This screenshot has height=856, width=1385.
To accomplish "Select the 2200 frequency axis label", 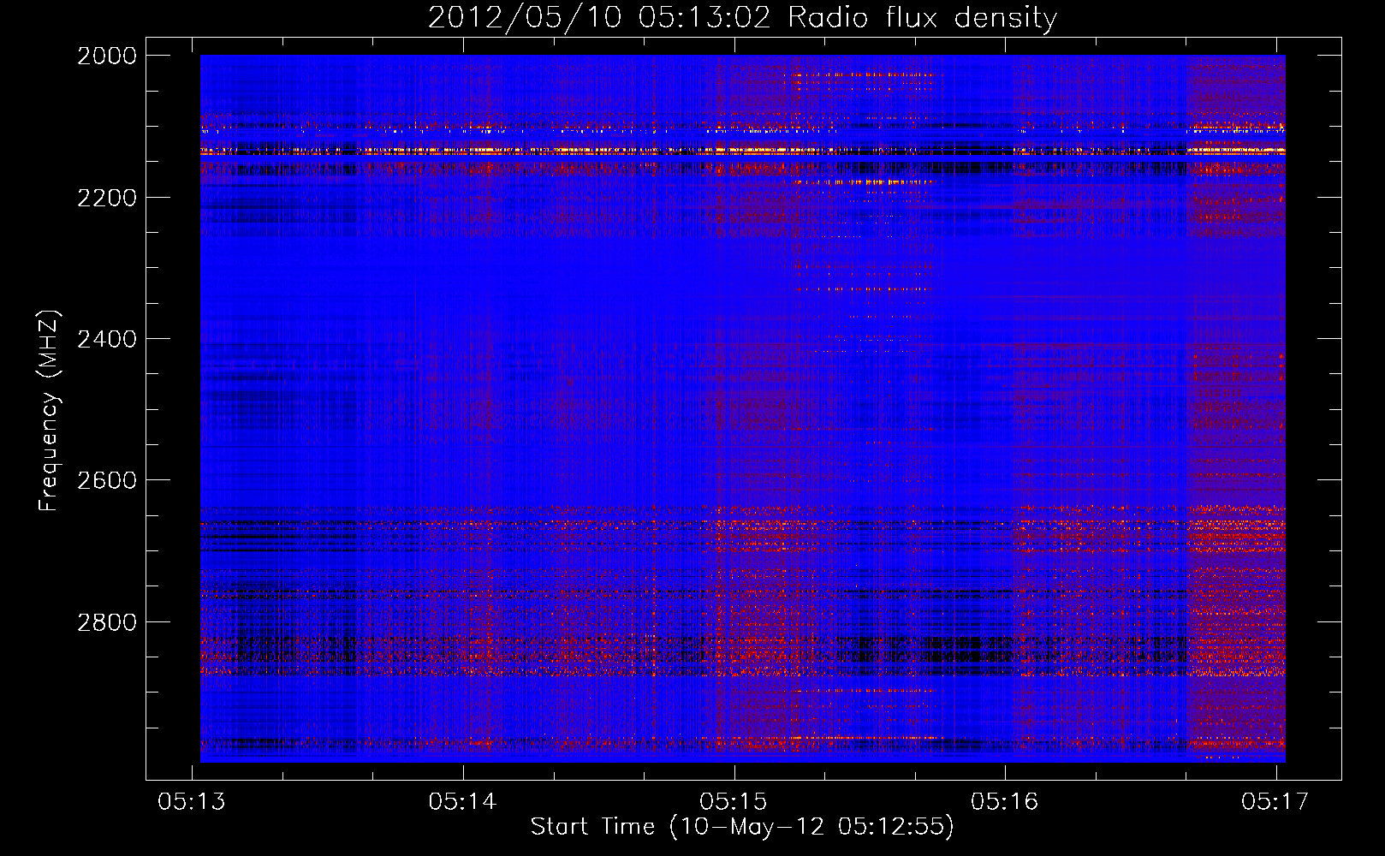I will pyautogui.click(x=107, y=198).
